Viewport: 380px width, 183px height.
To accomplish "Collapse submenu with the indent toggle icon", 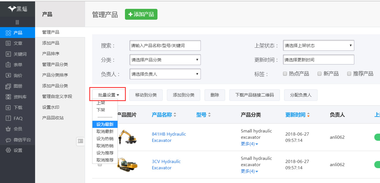I will coord(80,141).
